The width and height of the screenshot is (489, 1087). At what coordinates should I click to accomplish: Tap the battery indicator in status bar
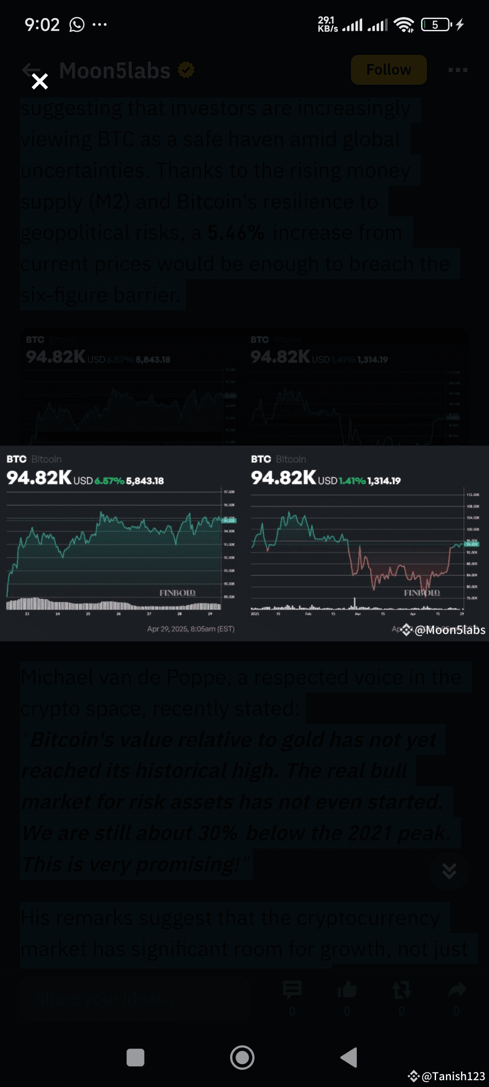tap(436, 24)
